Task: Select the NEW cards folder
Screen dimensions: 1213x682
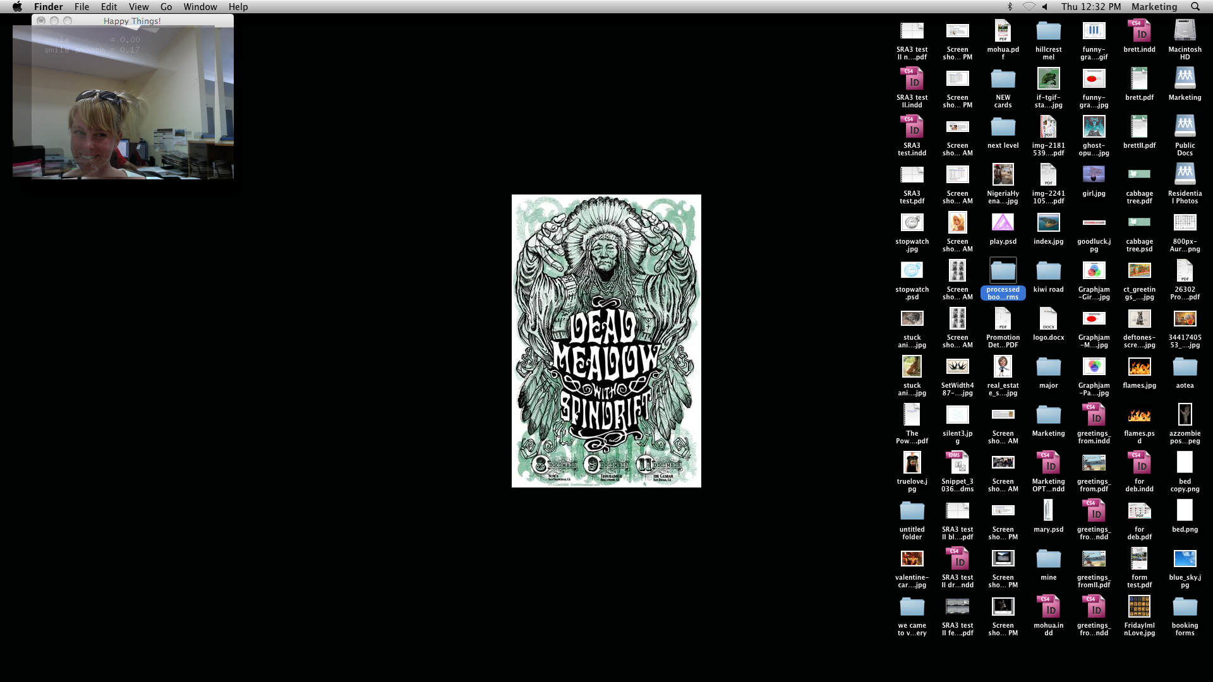Action: pyautogui.click(x=1003, y=79)
